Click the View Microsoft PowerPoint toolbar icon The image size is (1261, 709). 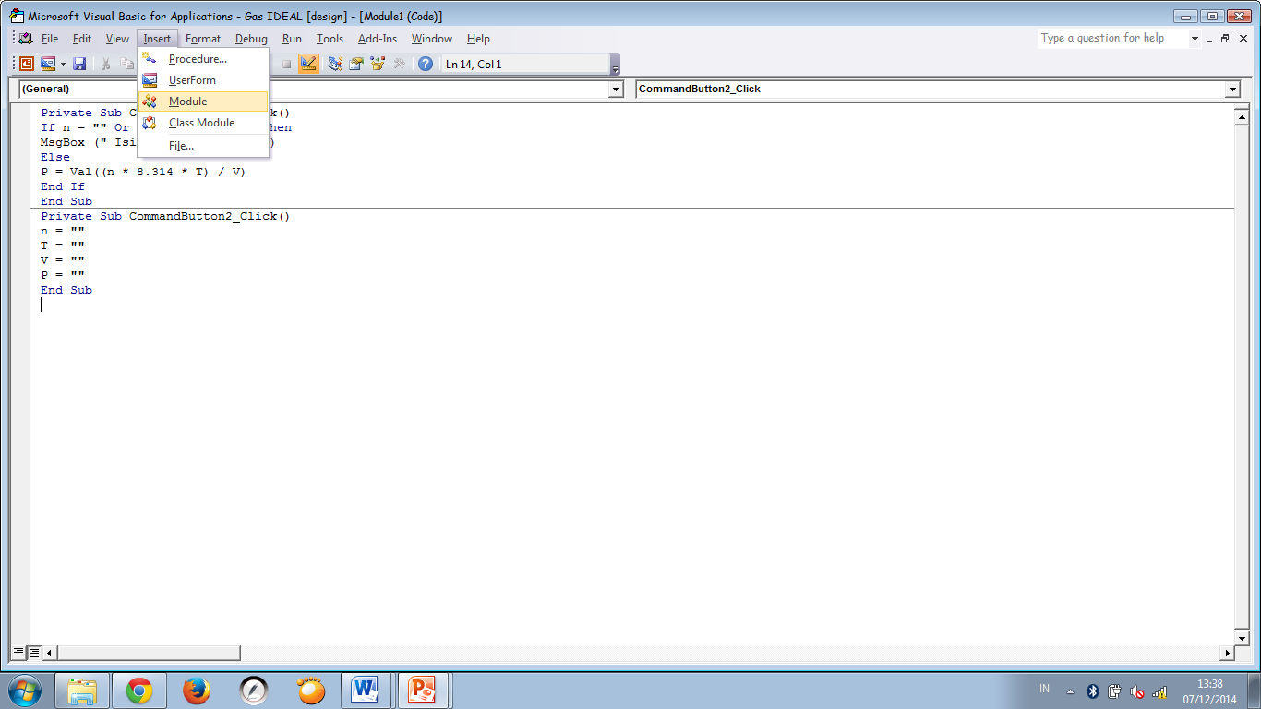(x=27, y=64)
